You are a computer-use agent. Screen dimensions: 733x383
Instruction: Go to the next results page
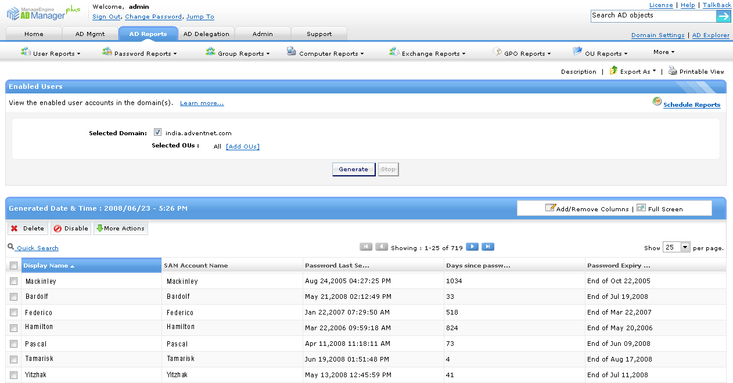tap(472, 246)
